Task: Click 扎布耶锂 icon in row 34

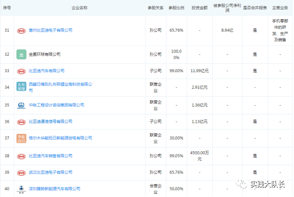Action: coord(21,87)
